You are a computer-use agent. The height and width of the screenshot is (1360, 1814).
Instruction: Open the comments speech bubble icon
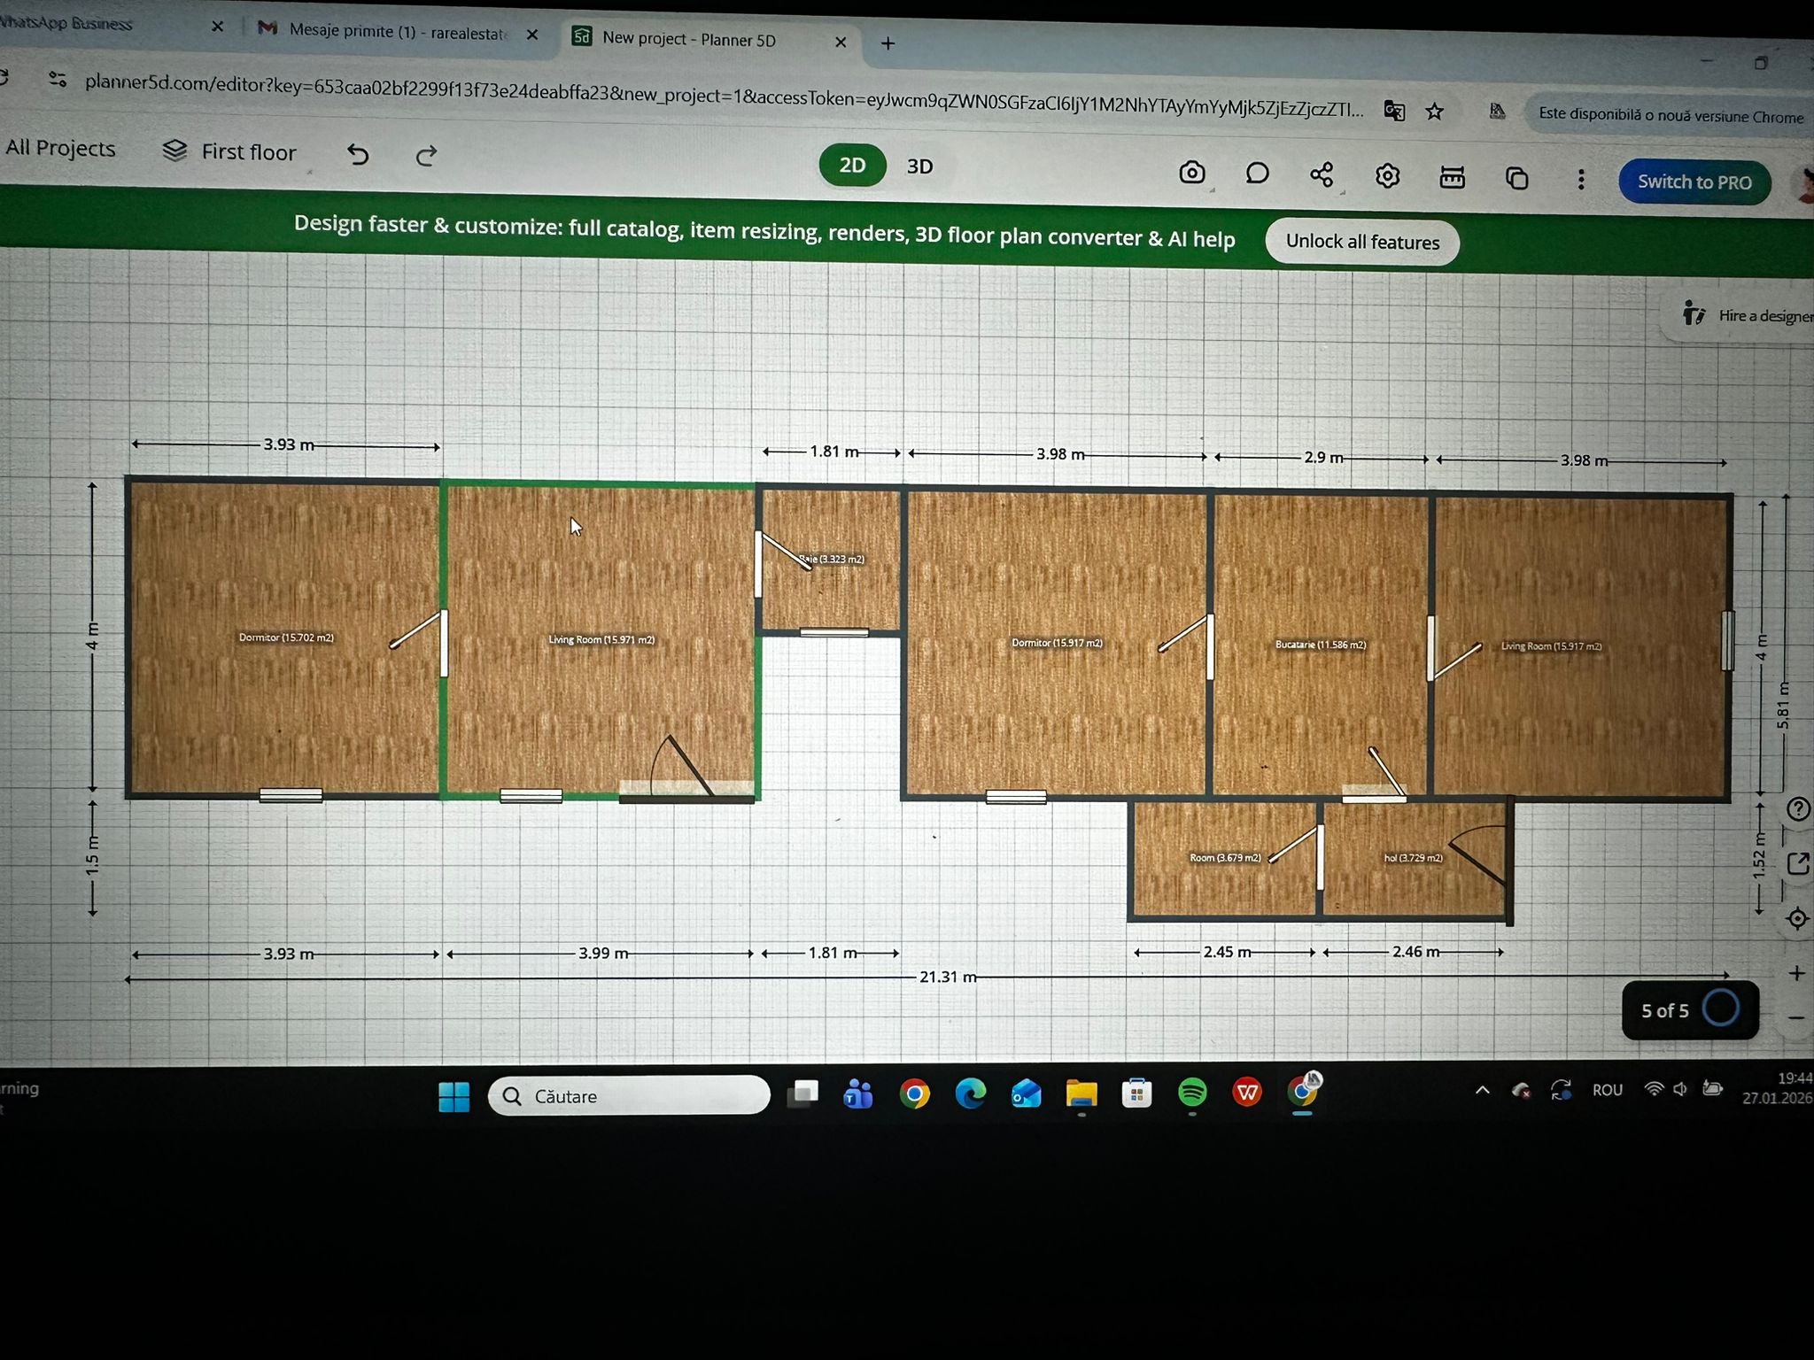[x=1257, y=174]
